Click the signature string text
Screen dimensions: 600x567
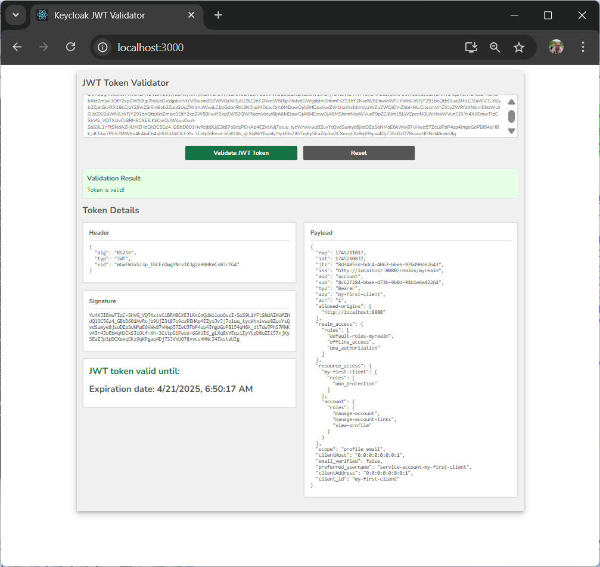pos(189,327)
